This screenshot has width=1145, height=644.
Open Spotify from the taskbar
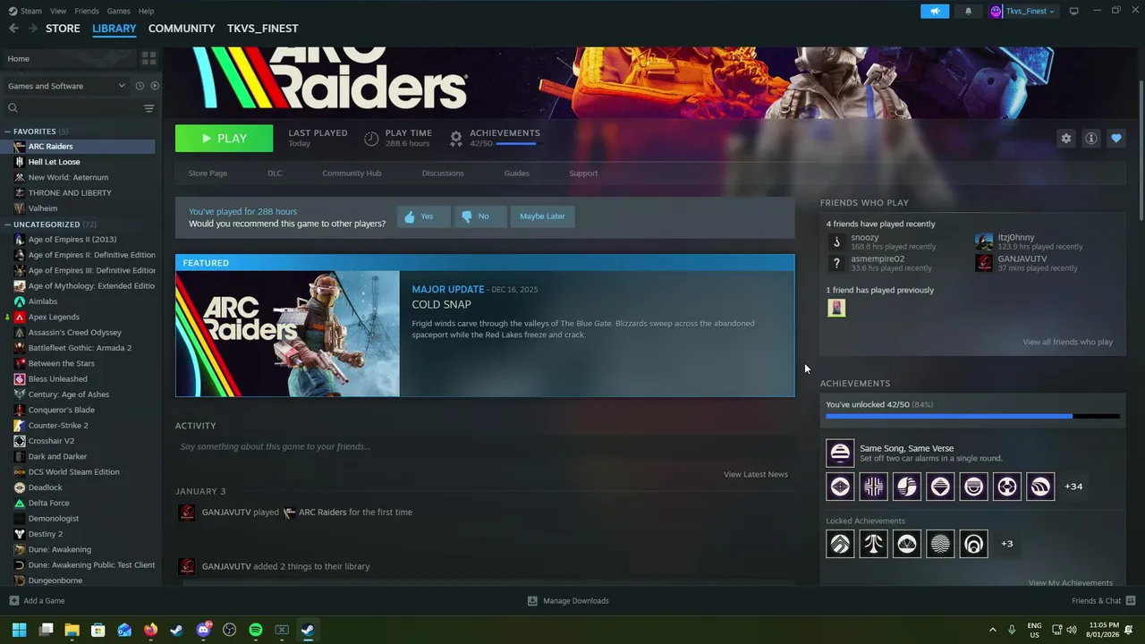click(255, 630)
